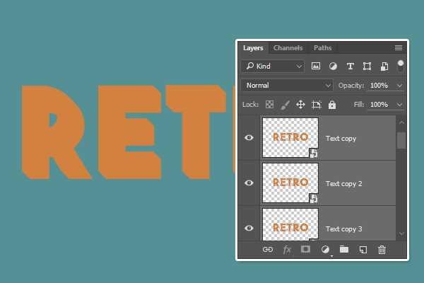Screen dimensions: 424x283
Task: Toggle visibility of Text copy 3 layer
Action: point(249,228)
